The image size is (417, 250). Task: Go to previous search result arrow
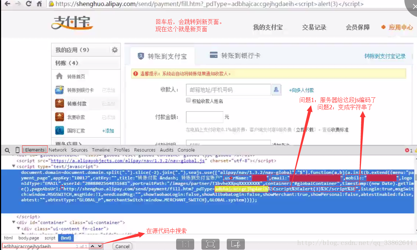coord(93,246)
